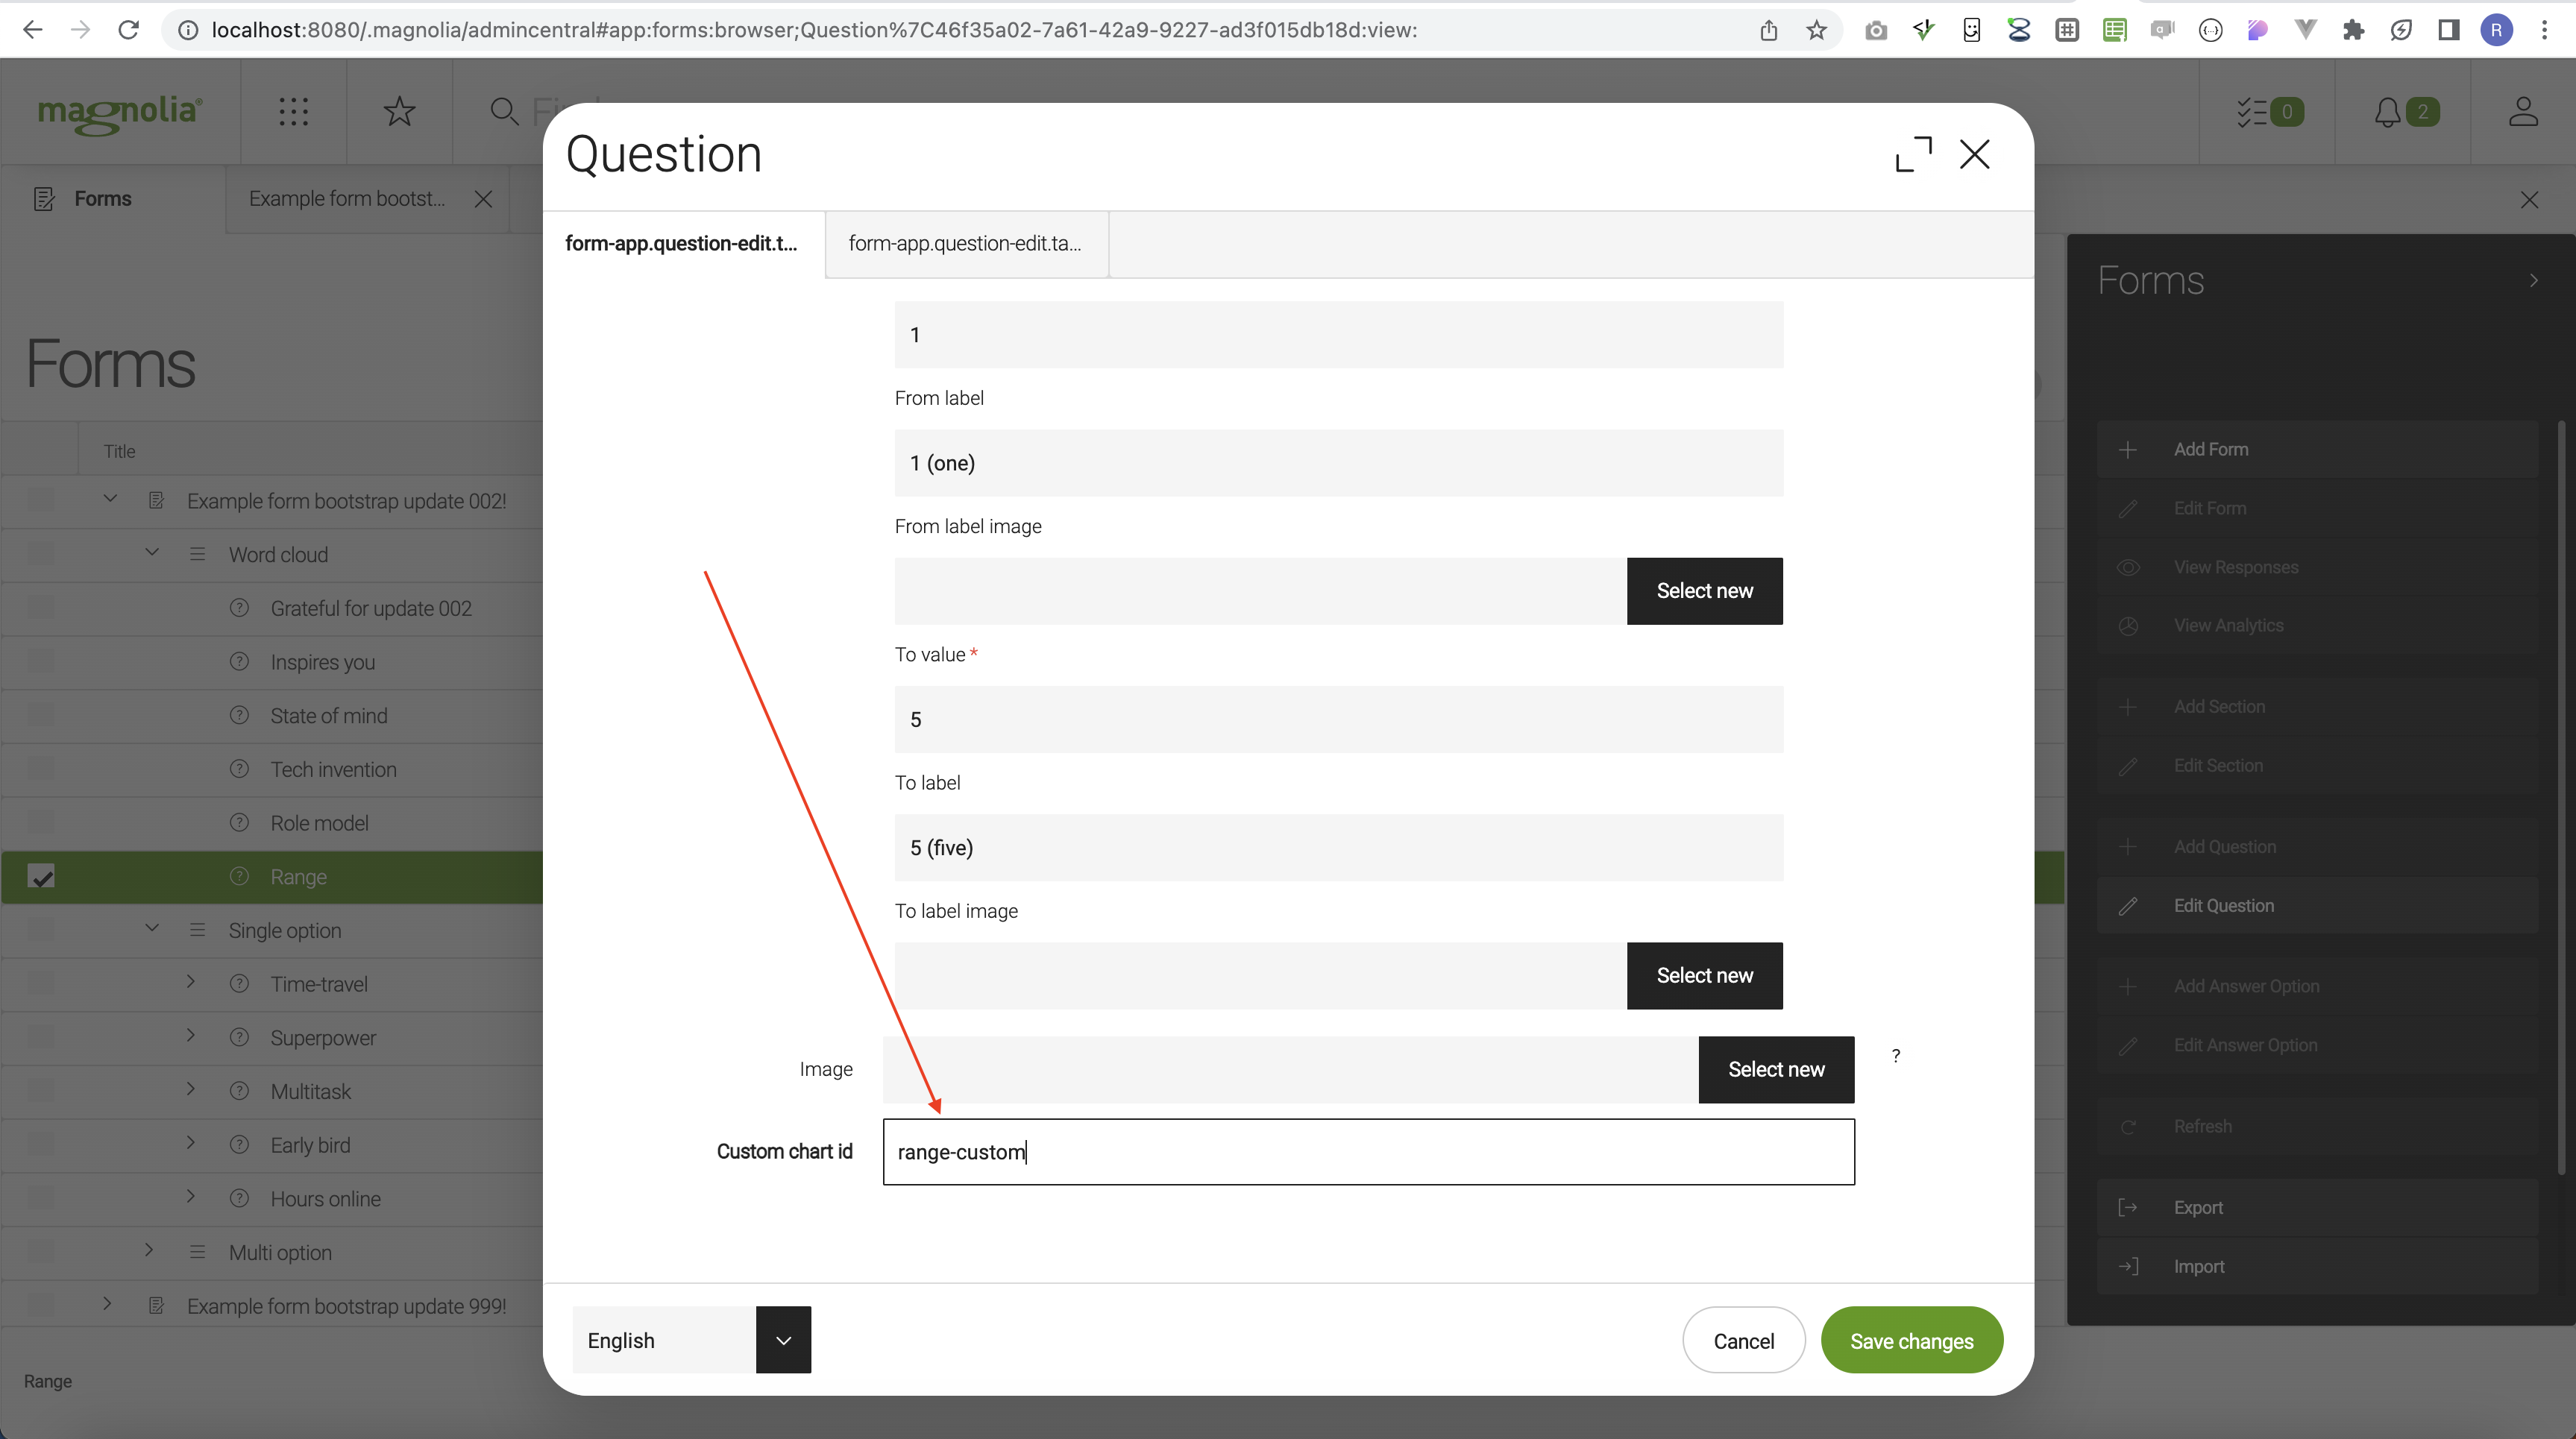2576x1439 pixels.
Task: Open the app launcher grid icon
Action: point(293,111)
